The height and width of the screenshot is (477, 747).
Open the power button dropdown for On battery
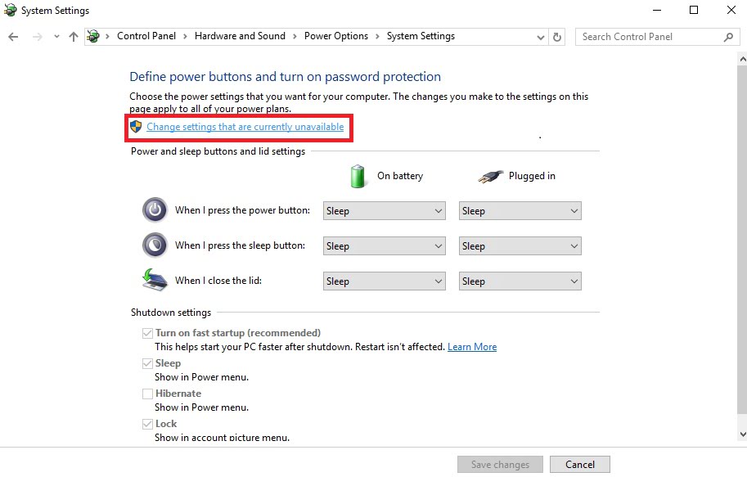[384, 210]
